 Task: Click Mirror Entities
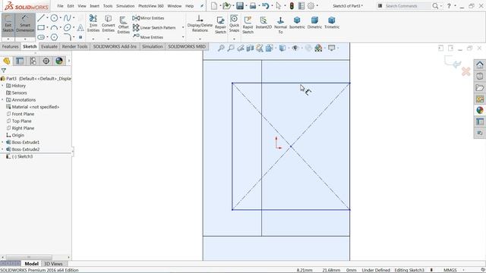pos(149,18)
